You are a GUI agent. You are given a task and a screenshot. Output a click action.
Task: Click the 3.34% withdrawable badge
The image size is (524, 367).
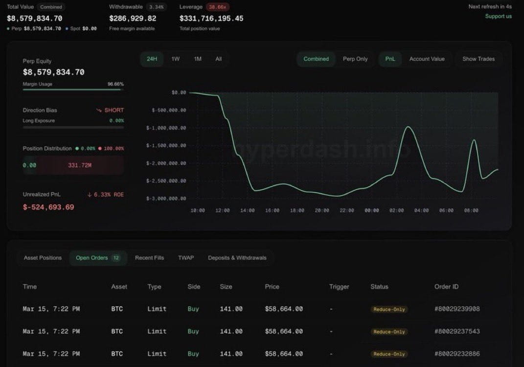156,7
